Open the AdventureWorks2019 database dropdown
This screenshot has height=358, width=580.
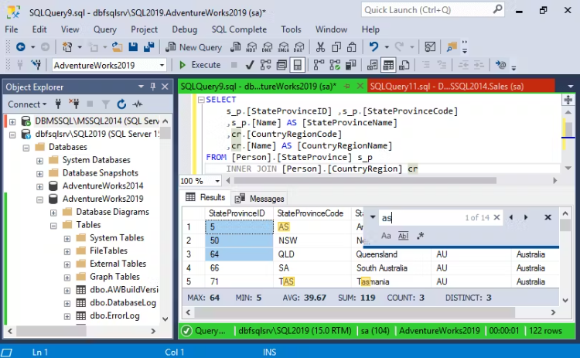pyautogui.click(x=162, y=66)
